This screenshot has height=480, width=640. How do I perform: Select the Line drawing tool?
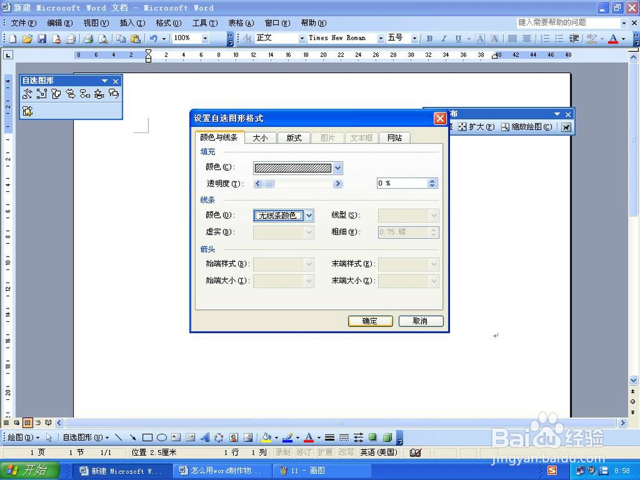[x=118, y=438]
